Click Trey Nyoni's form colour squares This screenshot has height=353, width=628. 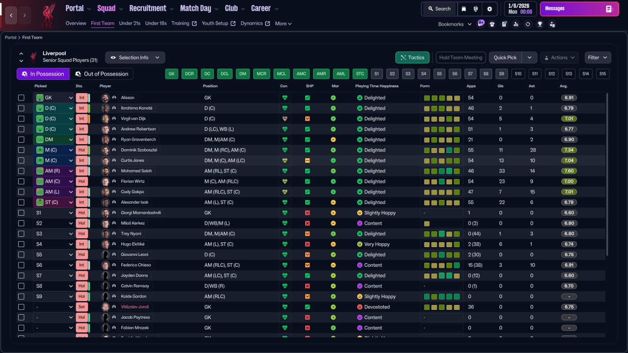[x=442, y=234]
